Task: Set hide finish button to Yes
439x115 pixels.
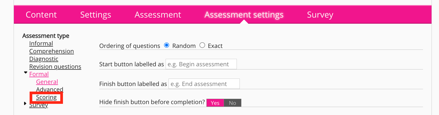Action: pyautogui.click(x=215, y=103)
